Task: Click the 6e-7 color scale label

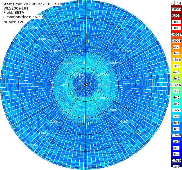Action: 176,97
